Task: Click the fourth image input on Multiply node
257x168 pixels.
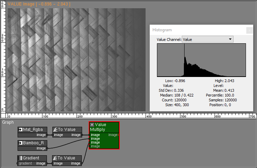Action: tap(90, 146)
